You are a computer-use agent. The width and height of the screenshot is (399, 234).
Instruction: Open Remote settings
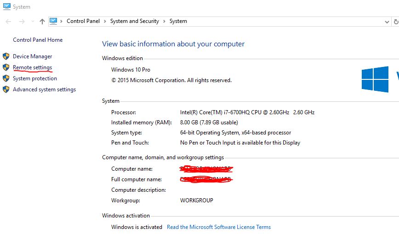tap(32, 67)
